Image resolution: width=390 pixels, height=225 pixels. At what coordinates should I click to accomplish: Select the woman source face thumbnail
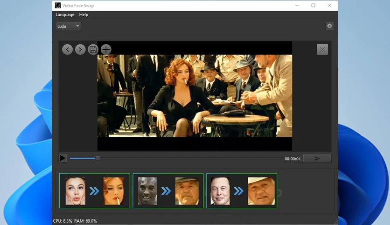[76, 191]
